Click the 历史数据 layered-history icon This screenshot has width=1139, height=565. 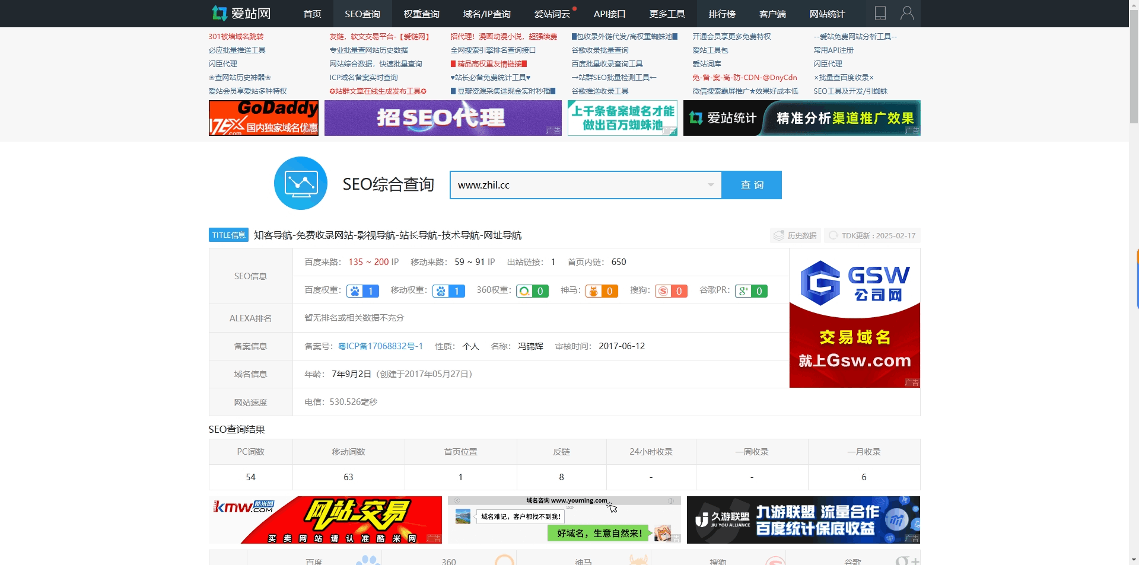point(779,235)
